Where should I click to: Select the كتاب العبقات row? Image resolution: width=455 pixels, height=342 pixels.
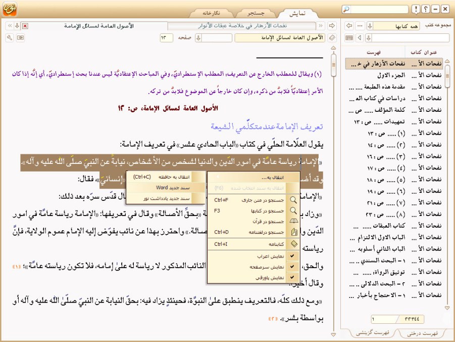tap(394, 226)
